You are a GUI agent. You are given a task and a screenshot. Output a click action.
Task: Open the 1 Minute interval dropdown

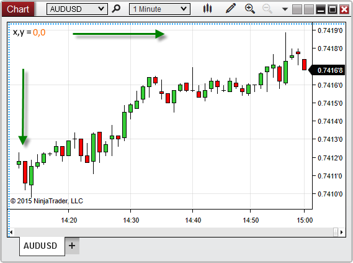coord(159,9)
